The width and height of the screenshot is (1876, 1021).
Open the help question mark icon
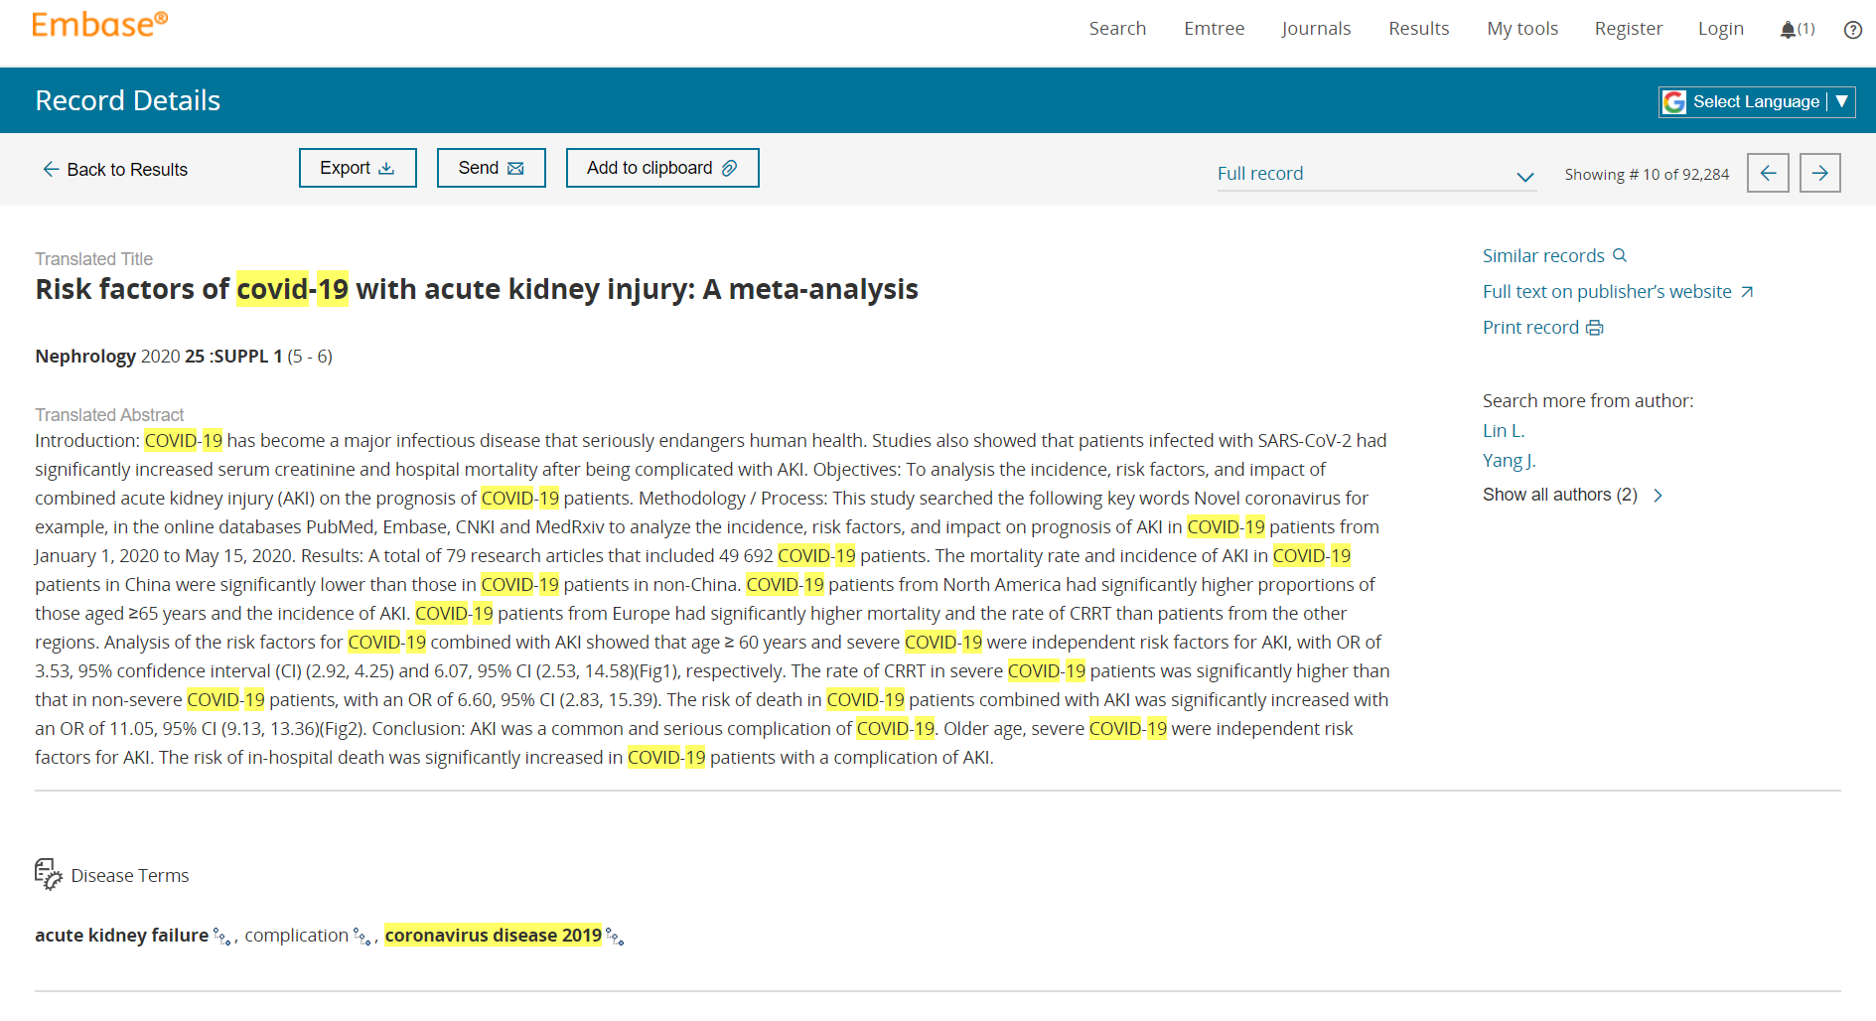(x=1852, y=30)
